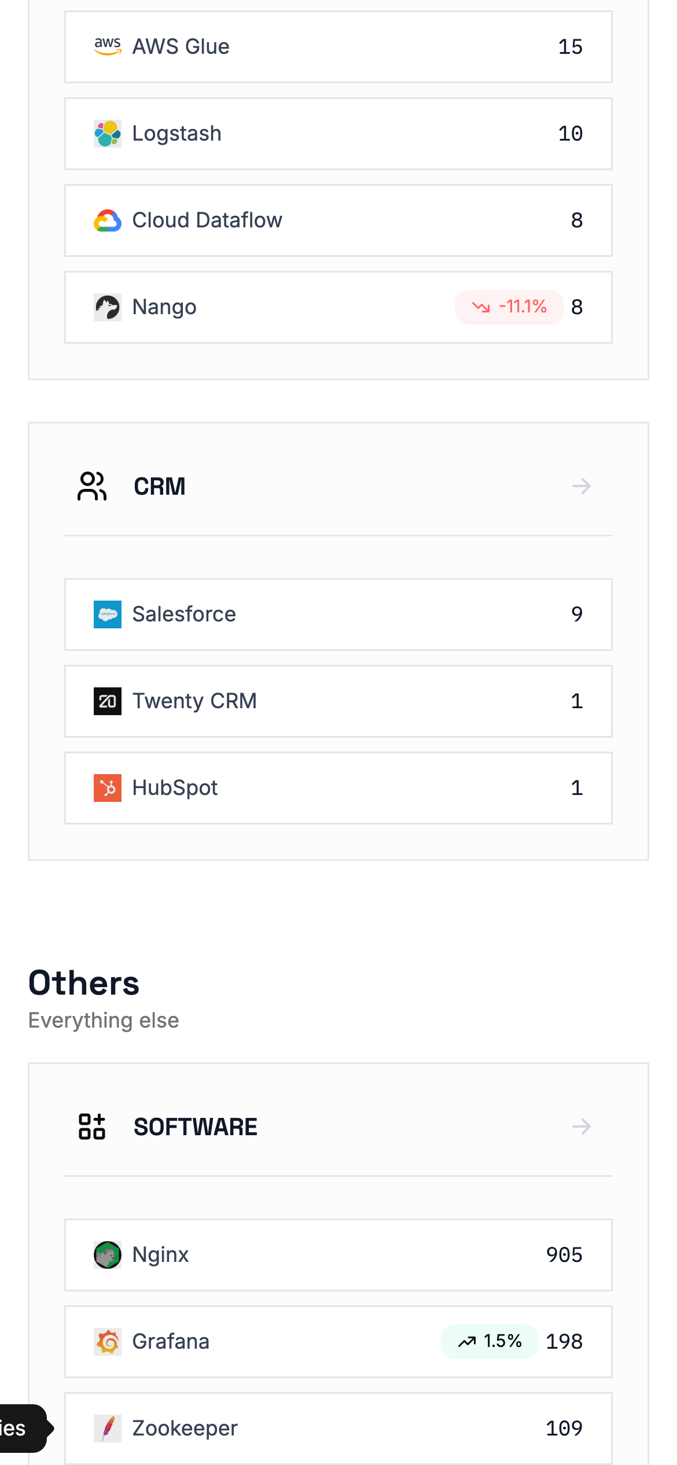
Task: Click the Nango logo icon
Action: tap(108, 307)
